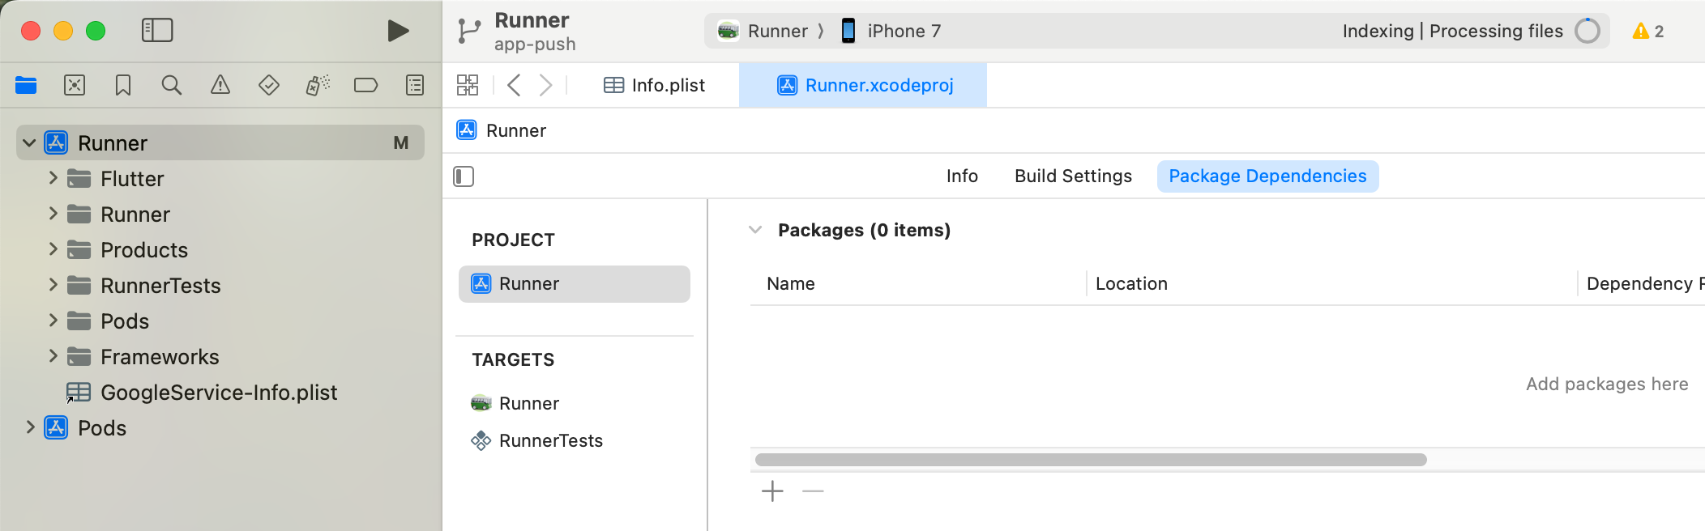The image size is (1705, 531).
Task: Expand the RunnerTests folder
Action: coord(53,285)
